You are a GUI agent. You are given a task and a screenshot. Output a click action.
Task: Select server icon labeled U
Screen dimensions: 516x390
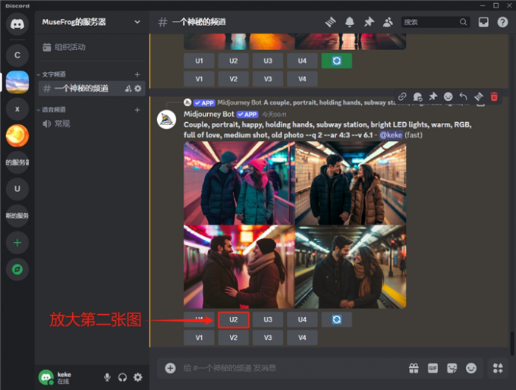17,189
